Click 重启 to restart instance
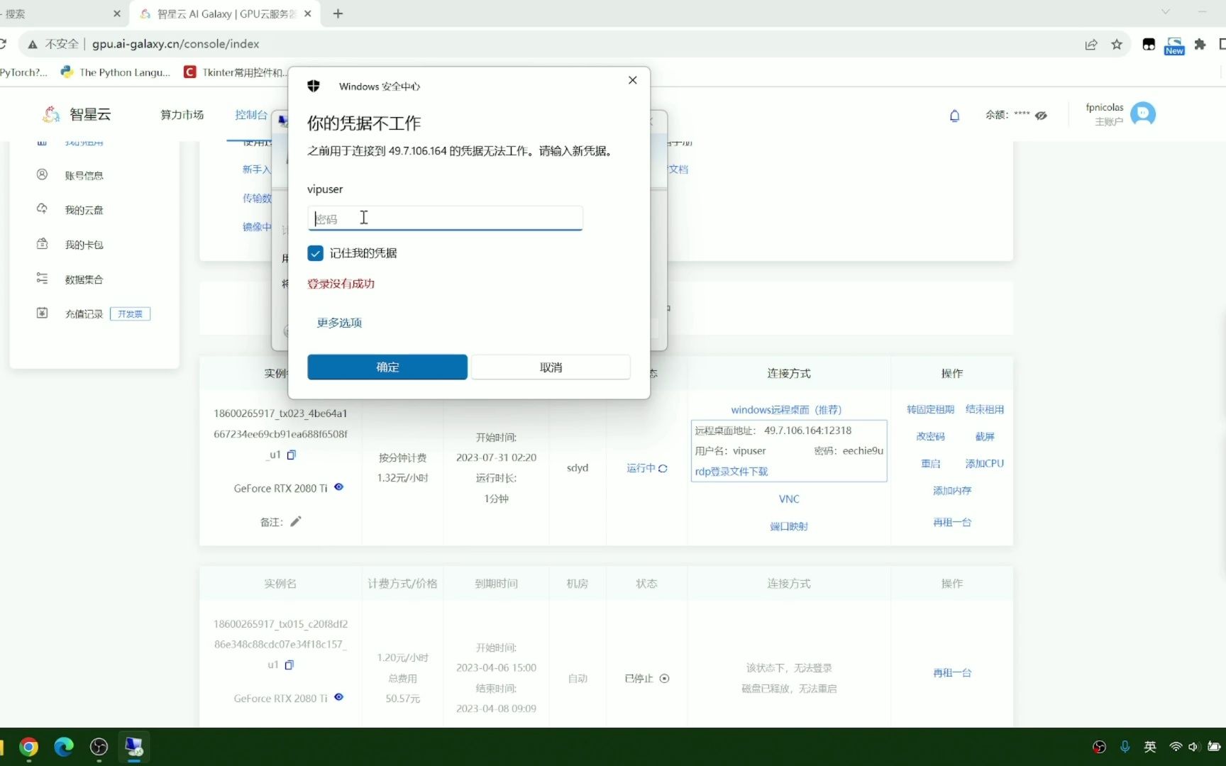Image resolution: width=1226 pixels, height=766 pixels. [930, 463]
